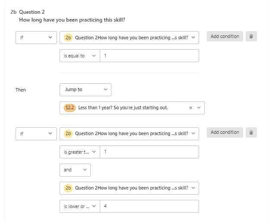Delete the second If rule with trash icon
This screenshot has width=269, height=221.
251,133
